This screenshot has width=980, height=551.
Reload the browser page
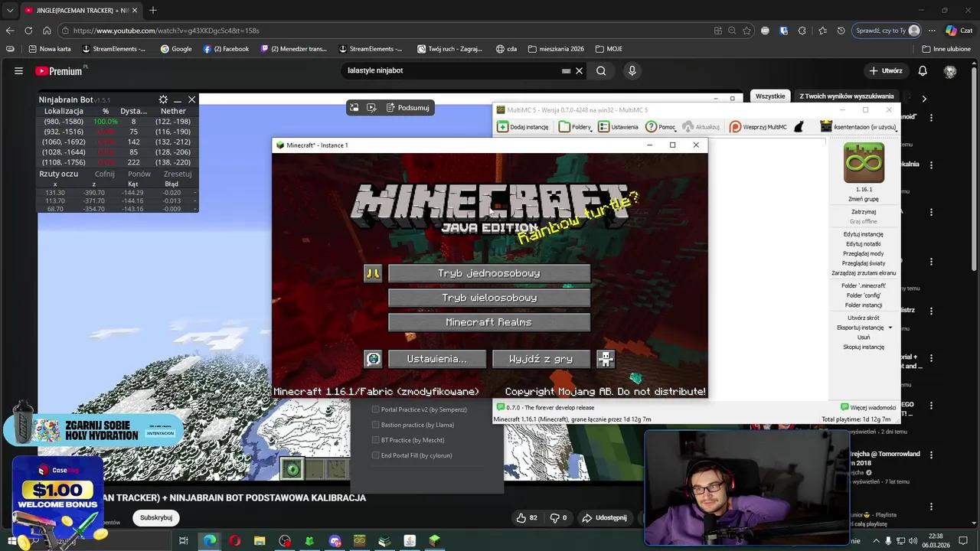click(28, 31)
